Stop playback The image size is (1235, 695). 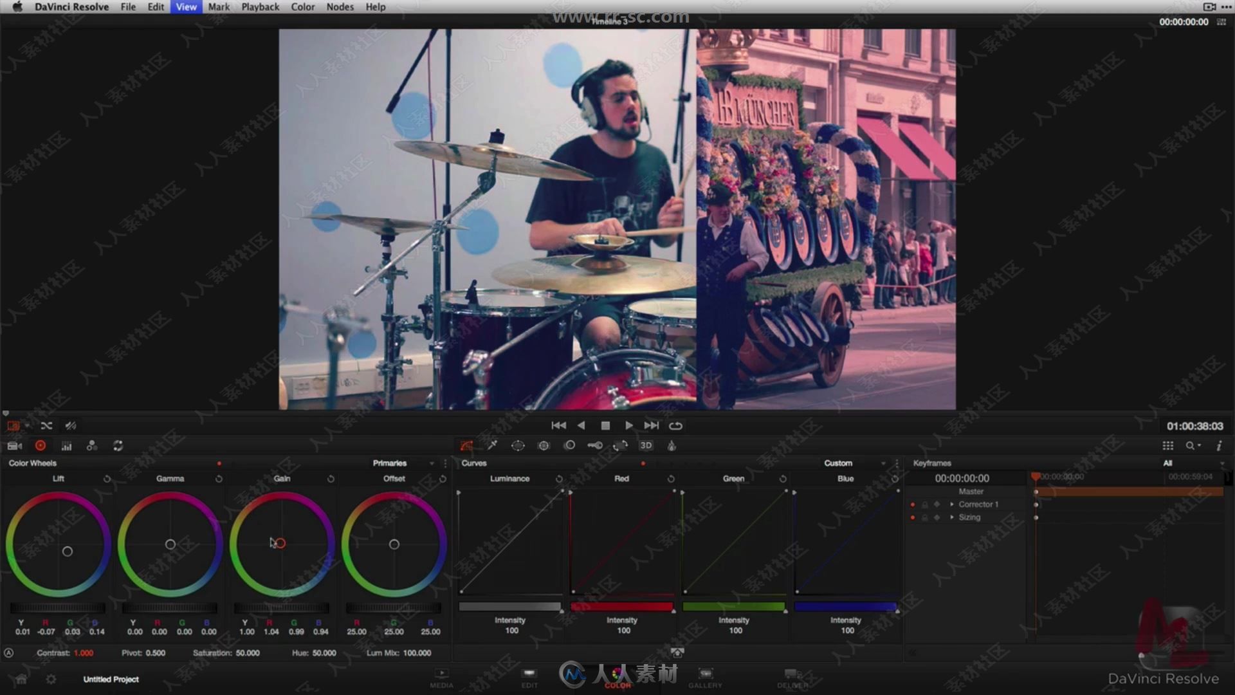coord(605,425)
